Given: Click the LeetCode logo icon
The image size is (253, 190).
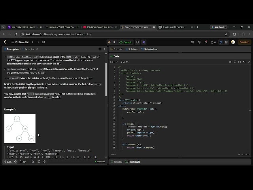Looking at the screenshot, I should [5, 42].
